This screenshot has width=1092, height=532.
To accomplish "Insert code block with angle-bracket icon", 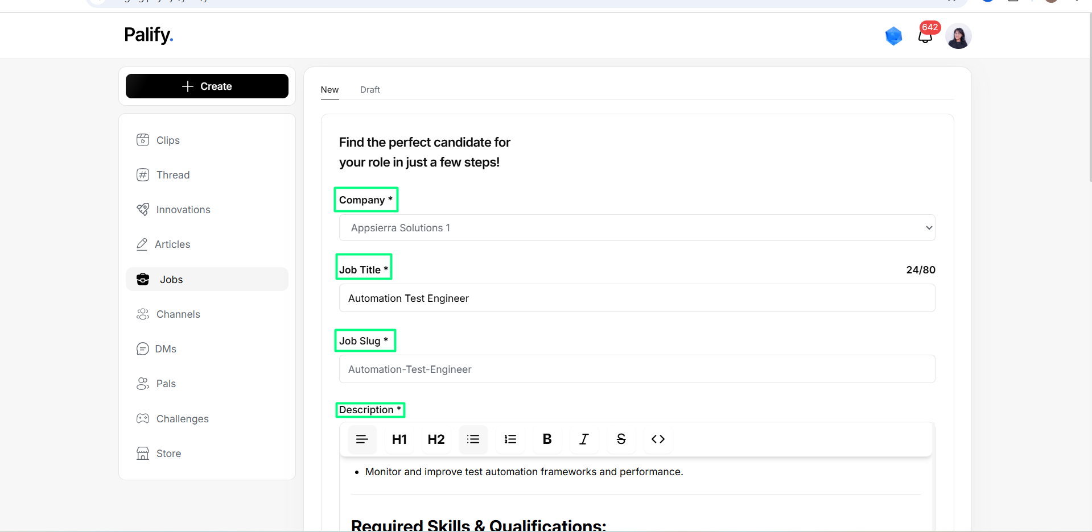I will (658, 439).
